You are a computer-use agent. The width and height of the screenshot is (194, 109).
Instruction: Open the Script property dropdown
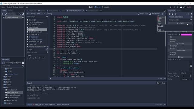point(186,79)
